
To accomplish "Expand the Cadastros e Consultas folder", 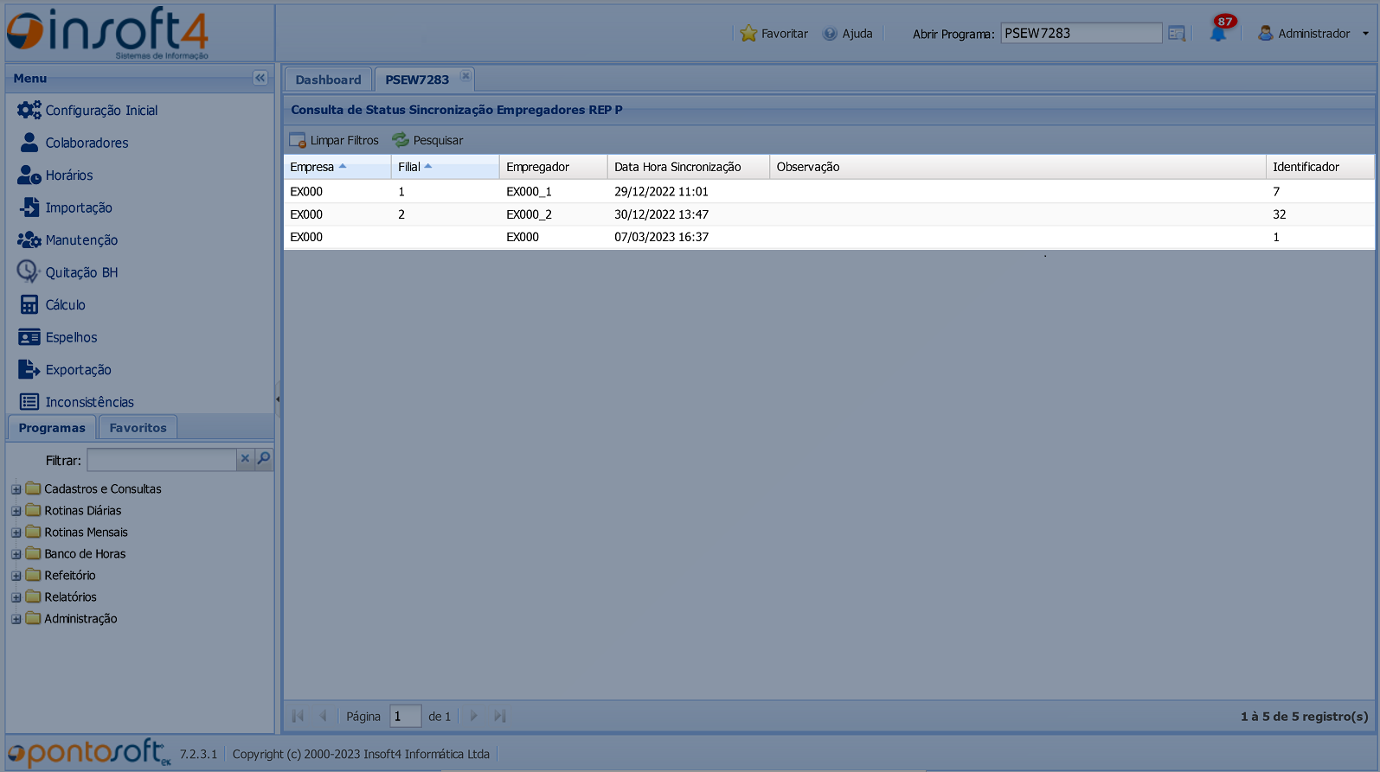I will click(16, 489).
